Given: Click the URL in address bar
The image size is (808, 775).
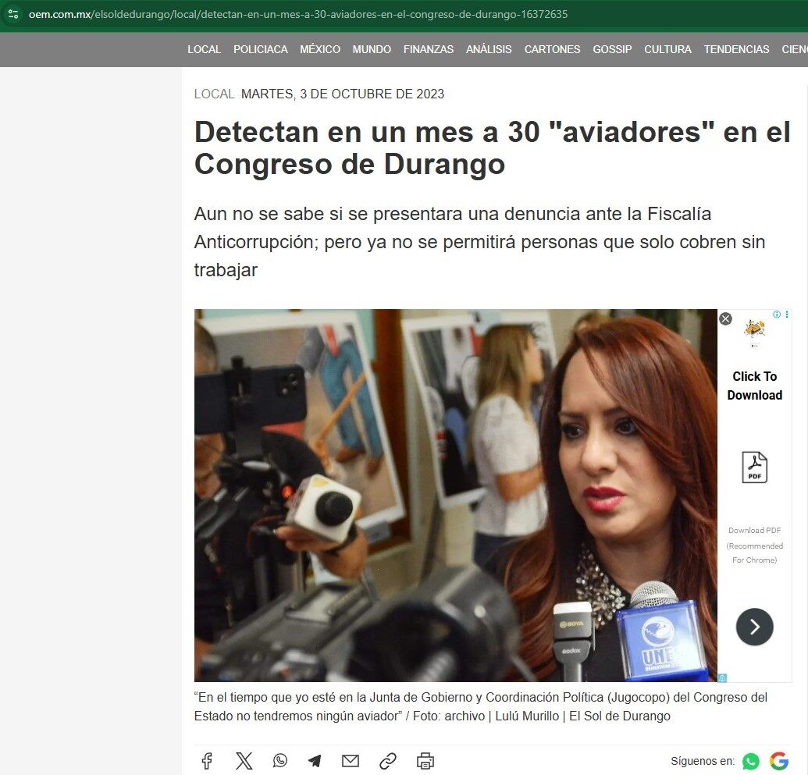Looking at the screenshot, I should 297,14.
